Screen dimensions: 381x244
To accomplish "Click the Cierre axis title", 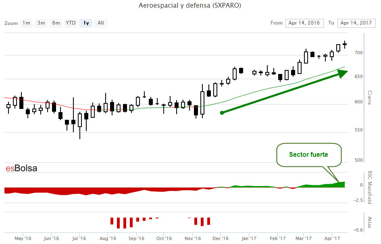I will tap(370, 98).
